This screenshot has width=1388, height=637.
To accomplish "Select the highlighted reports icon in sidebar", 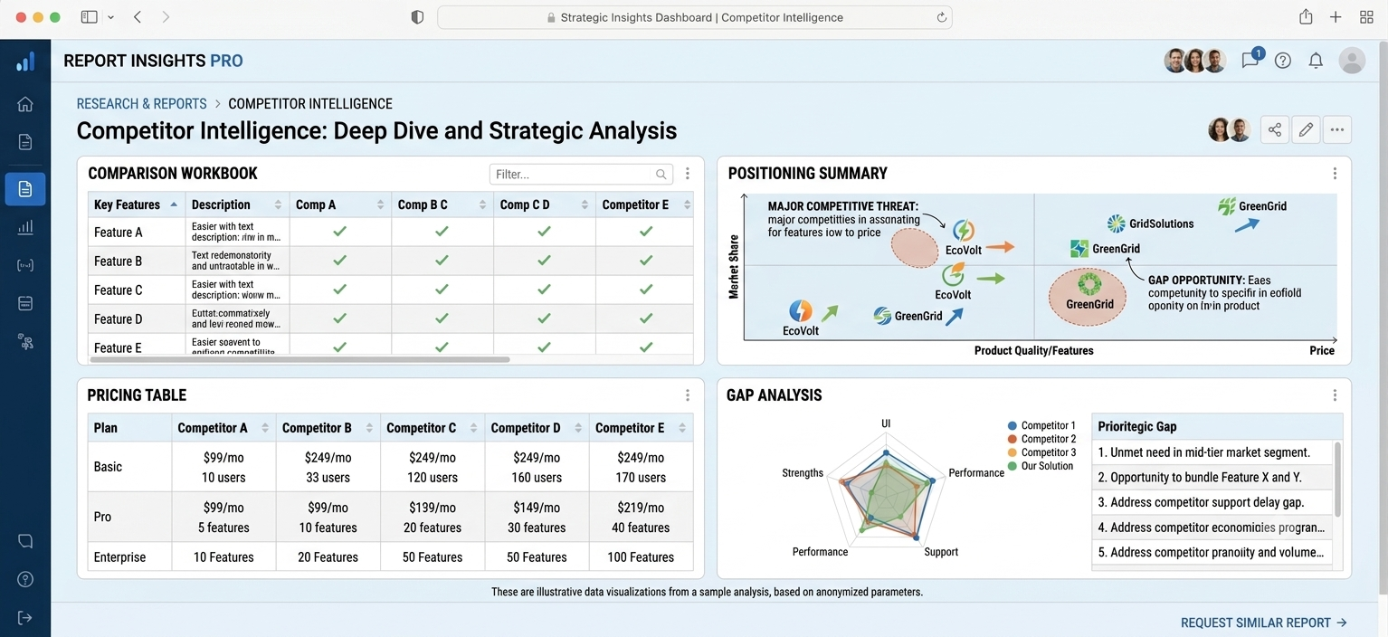I will [25, 189].
